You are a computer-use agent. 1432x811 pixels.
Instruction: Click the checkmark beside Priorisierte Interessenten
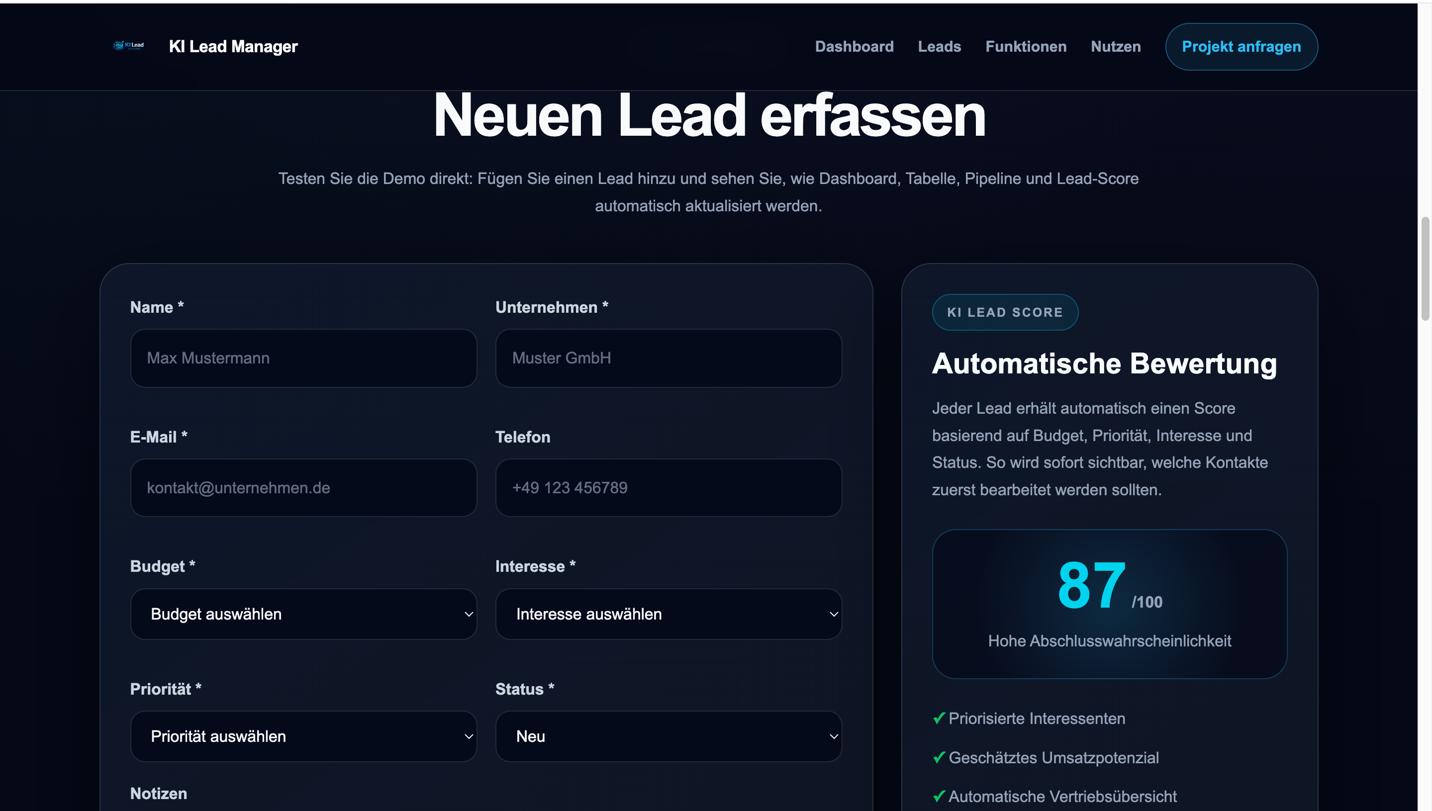point(939,719)
